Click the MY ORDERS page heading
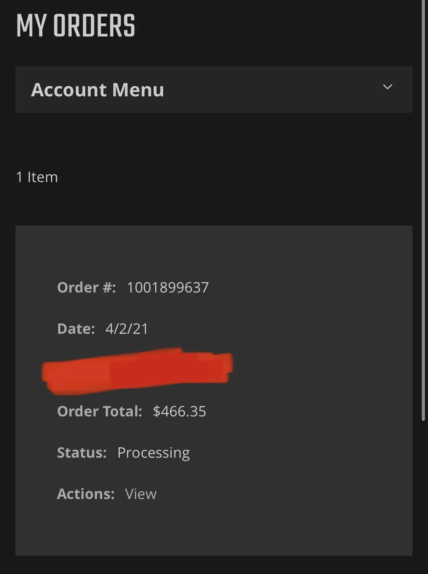 click(x=76, y=26)
